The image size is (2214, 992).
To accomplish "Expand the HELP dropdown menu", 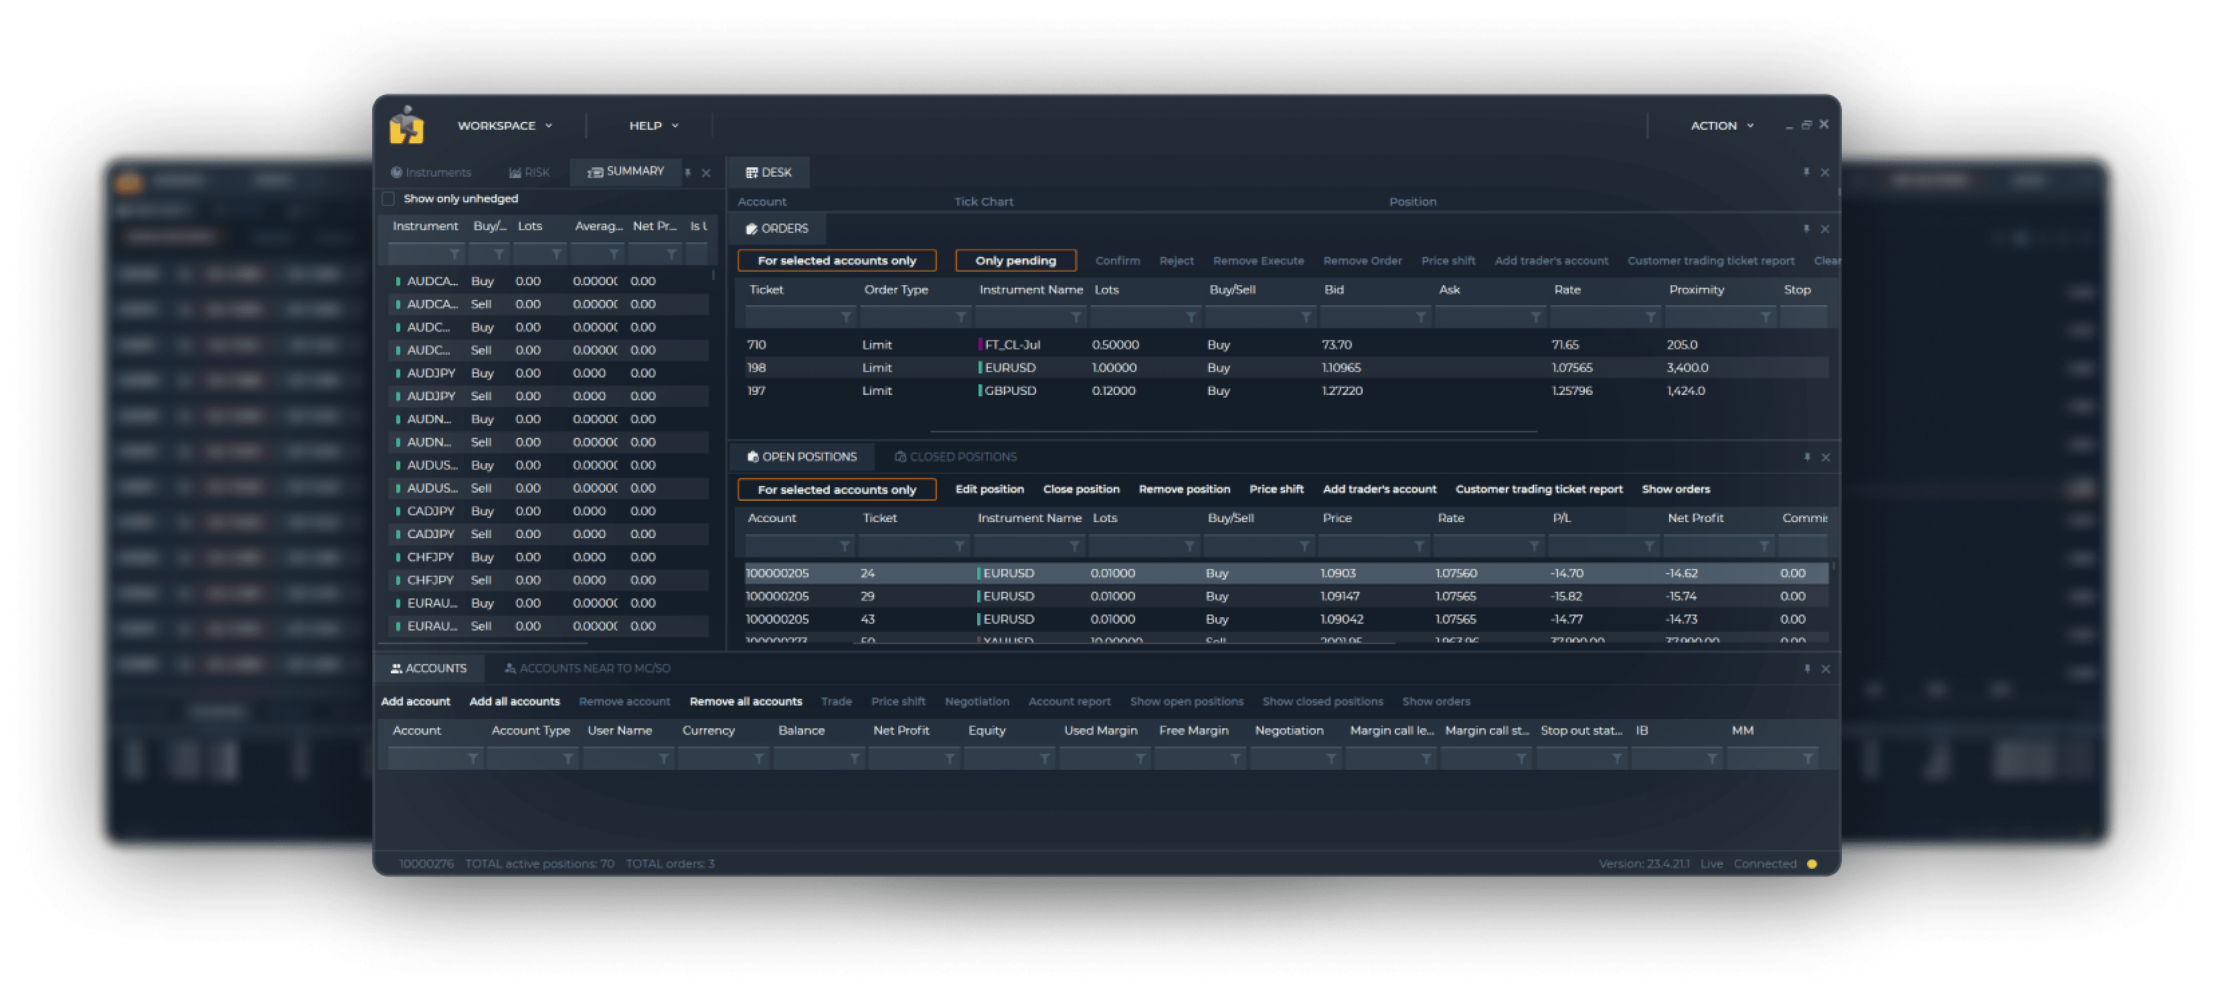I will (653, 126).
